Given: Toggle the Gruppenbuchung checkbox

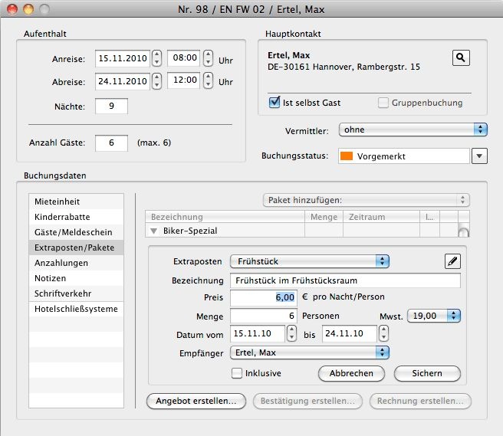Looking at the screenshot, I should [383, 103].
